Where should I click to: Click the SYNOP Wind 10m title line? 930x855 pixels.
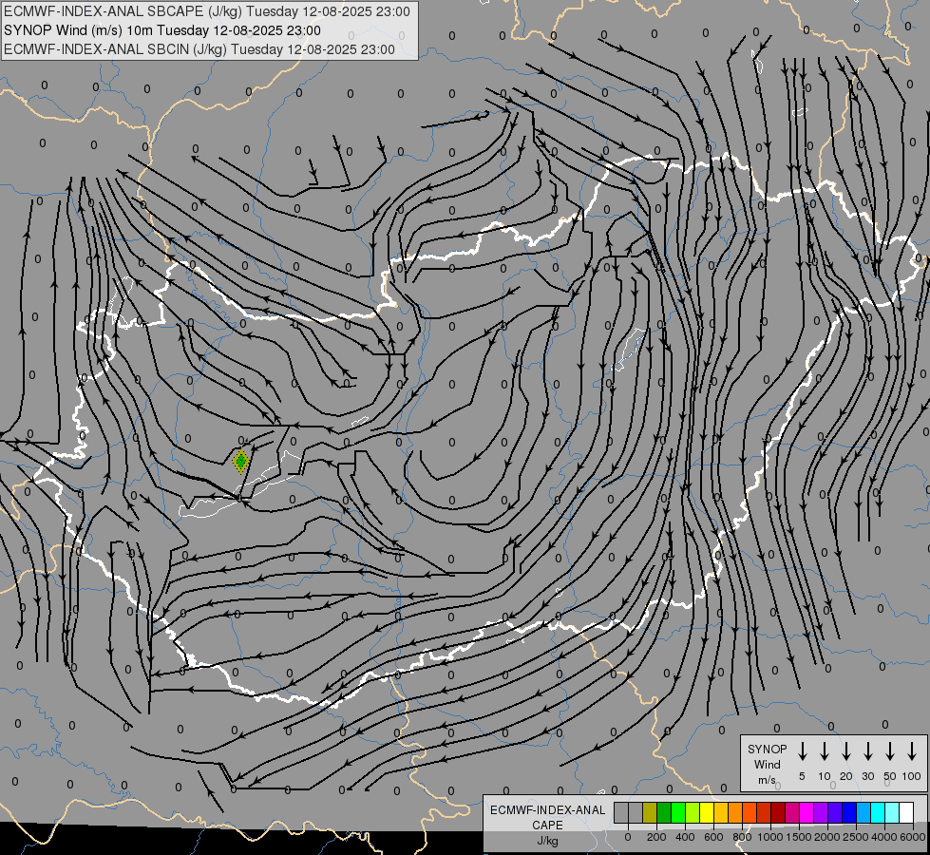tap(161, 30)
